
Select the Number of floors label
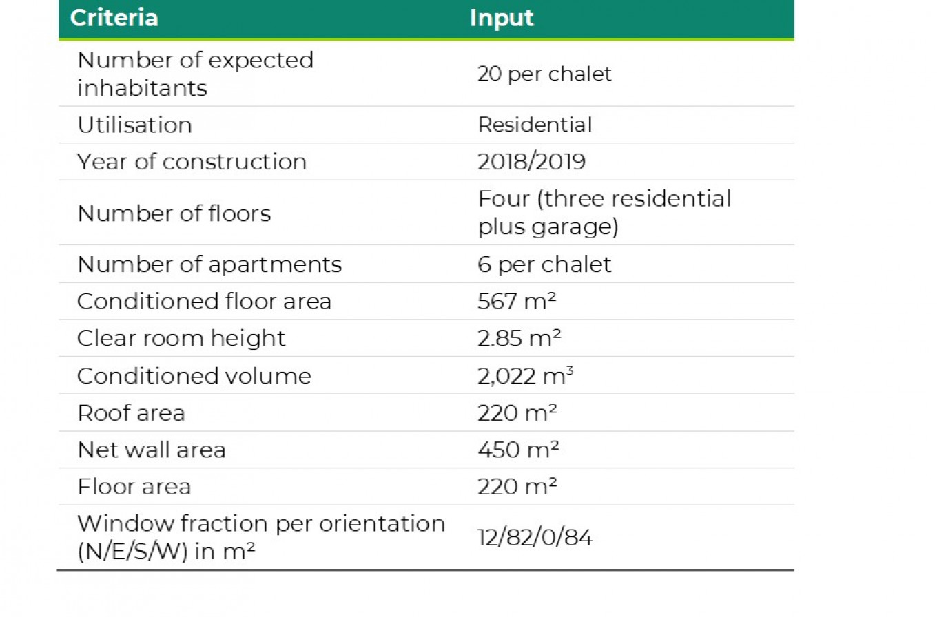(x=174, y=213)
